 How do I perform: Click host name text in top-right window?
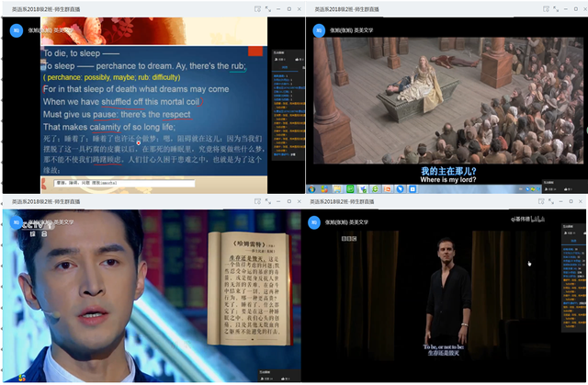click(x=351, y=30)
